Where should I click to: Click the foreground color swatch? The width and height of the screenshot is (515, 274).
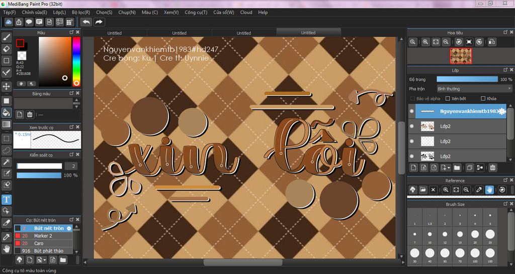pos(20,43)
